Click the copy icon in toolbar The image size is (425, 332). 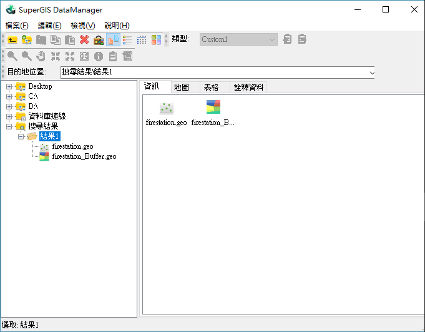tap(56, 40)
